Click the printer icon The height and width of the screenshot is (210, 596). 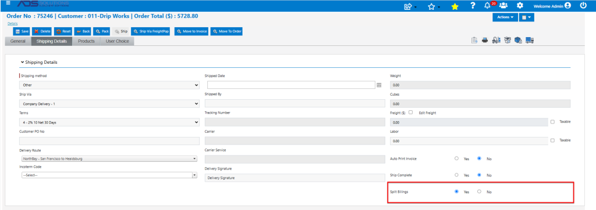485,40
